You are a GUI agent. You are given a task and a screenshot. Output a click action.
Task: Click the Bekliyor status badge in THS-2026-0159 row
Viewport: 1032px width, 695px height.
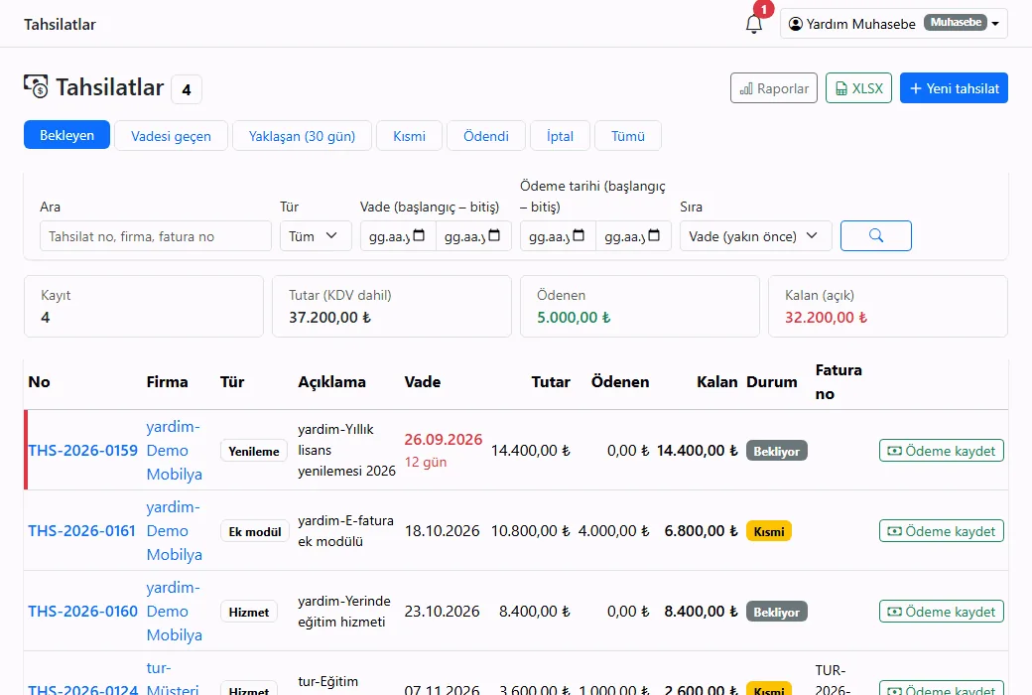(x=777, y=452)
